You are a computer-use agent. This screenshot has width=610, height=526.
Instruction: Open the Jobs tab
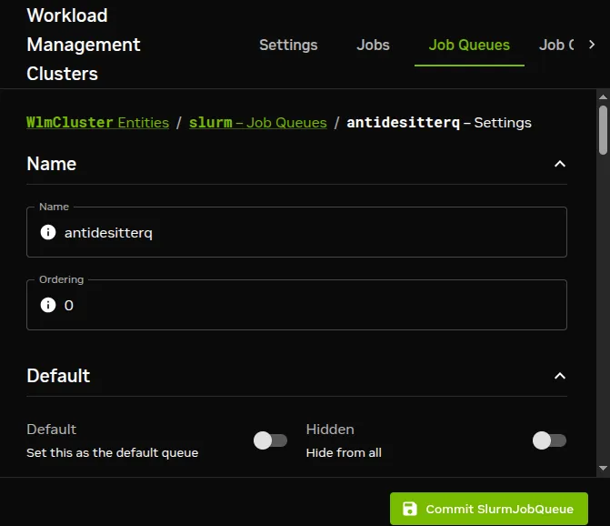[x=373, y=46]
